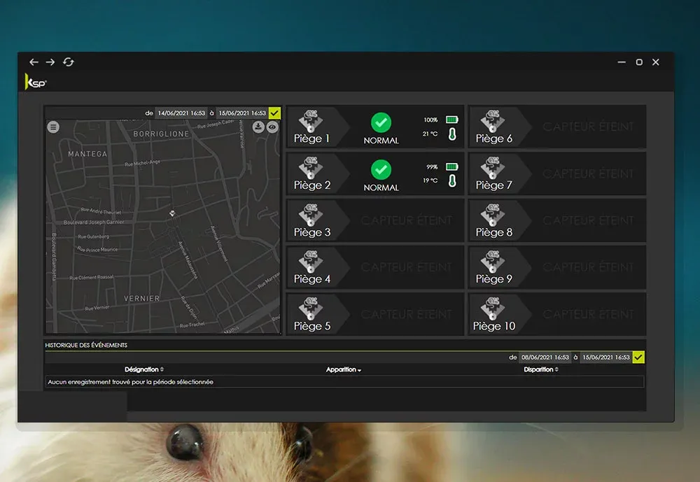700x482 pixels.
Task: Confirm the map date range checkmark
Action: pos(274,113)
